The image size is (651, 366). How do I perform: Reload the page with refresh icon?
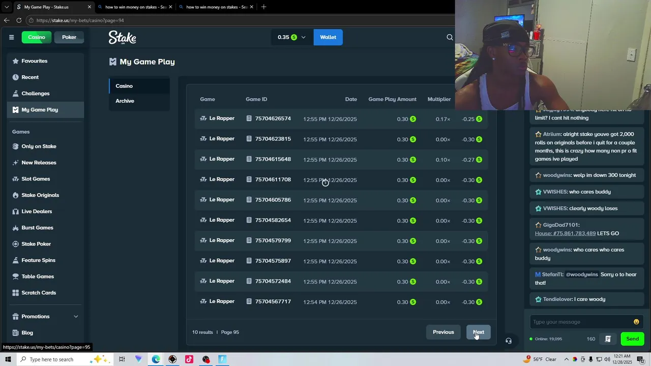(19, 20)
